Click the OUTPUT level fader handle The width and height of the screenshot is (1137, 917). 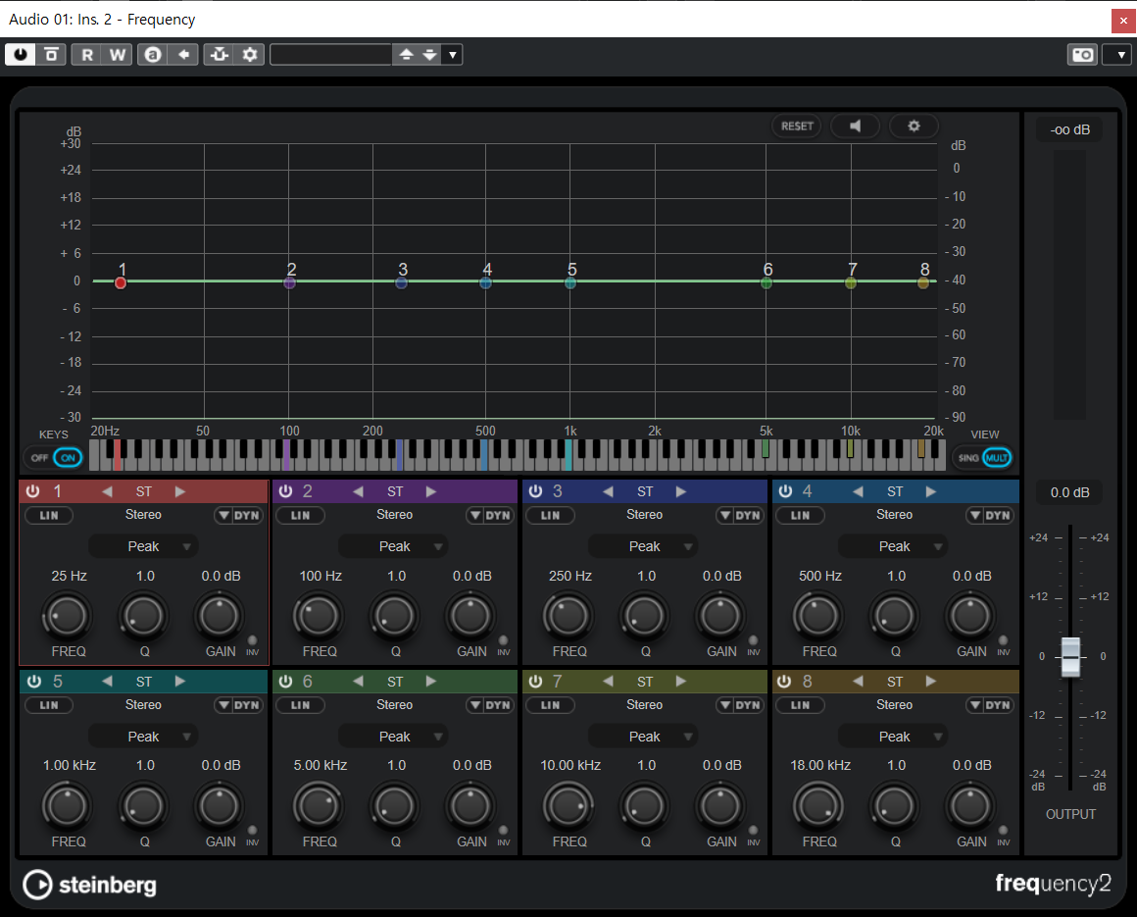[1070, 656]
